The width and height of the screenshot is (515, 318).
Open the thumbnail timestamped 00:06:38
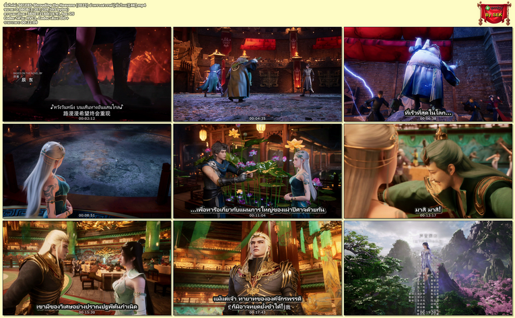(428, 74)
